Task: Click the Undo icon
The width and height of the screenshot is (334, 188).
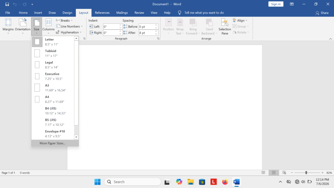Action: click(14, 4)
